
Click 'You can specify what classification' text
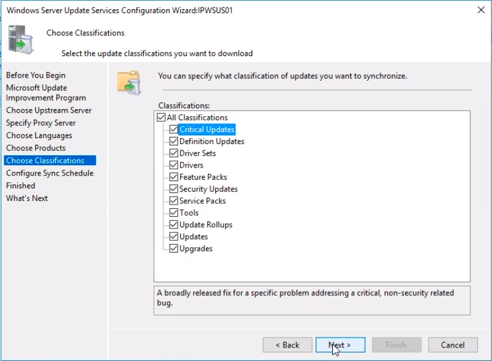coord(282,76)
